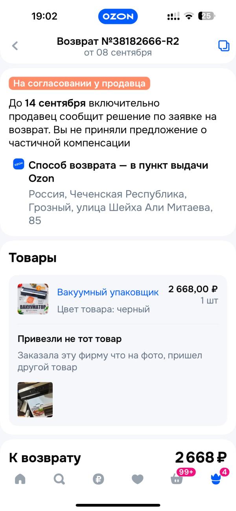
Task: Open the Cart showing 99+ items
Action: 177,479
